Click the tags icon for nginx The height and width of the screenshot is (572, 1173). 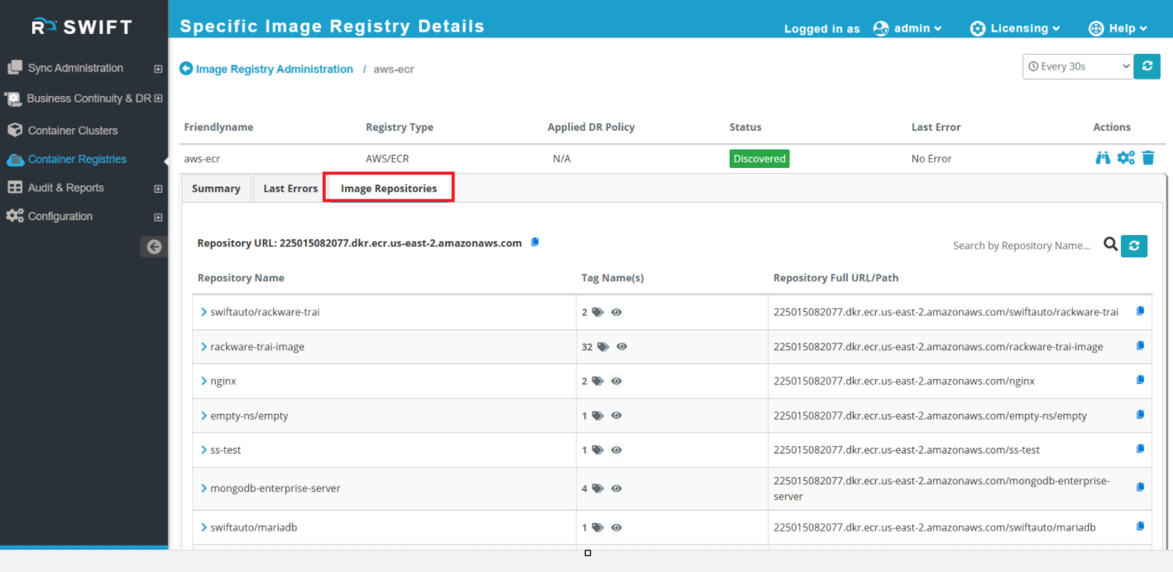(597, 382)
